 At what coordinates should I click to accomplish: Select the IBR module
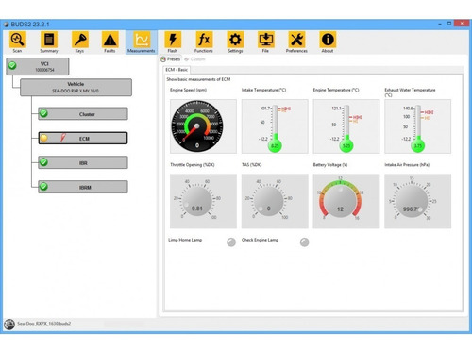point(83,162)
